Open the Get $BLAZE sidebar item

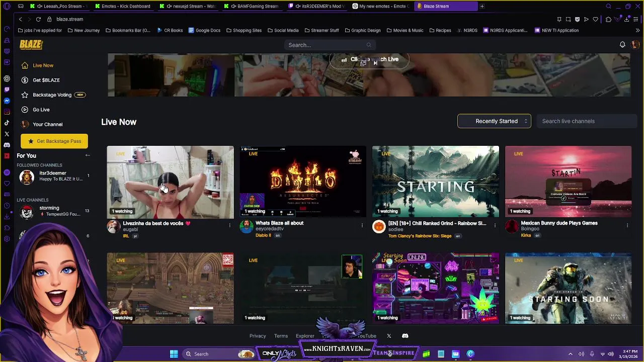pyautogui.click(x=46, y=80)
